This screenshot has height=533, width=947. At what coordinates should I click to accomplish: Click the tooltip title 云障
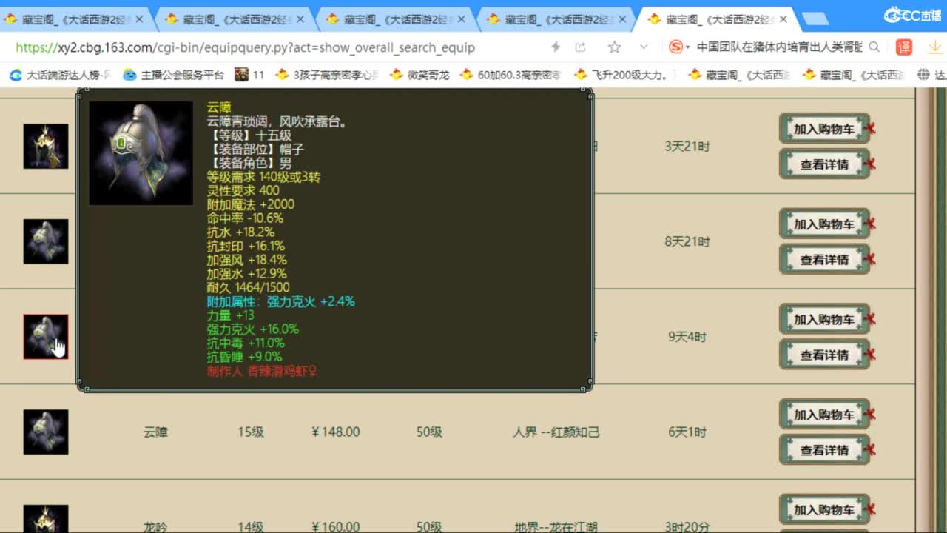pos(219,108)
